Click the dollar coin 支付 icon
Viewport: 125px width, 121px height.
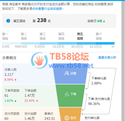tap(67, 118)
